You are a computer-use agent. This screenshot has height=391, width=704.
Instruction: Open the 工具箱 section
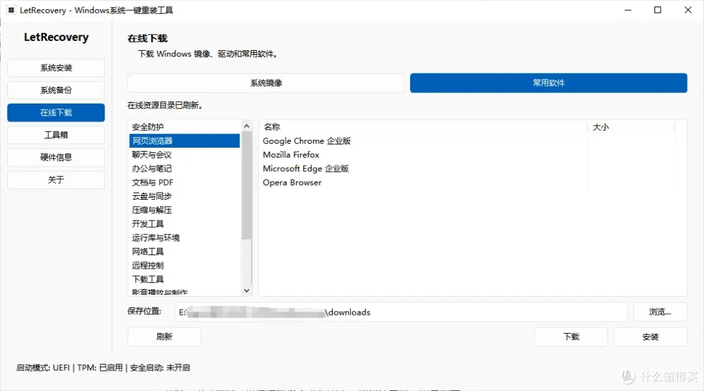pyautogui.click(x=56, y=135)
